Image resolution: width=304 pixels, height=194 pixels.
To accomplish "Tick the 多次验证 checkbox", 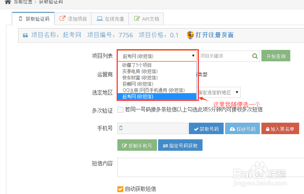I will (x=120, y=110).
